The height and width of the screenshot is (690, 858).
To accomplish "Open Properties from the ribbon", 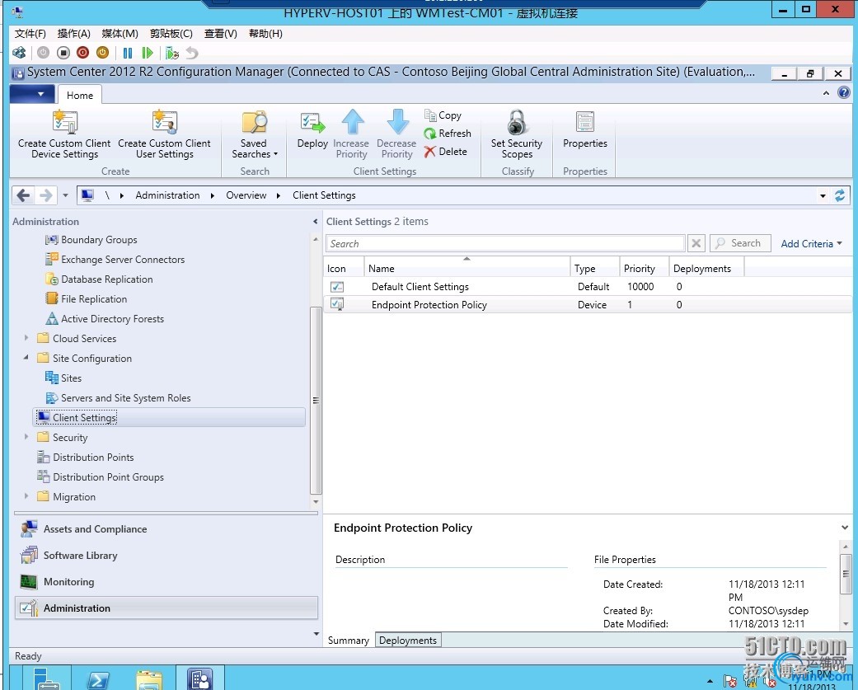I will point(585,130).
